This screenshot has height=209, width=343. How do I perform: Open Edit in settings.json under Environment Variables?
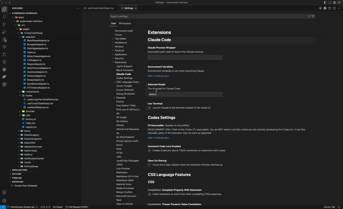(x=158, y=76)
